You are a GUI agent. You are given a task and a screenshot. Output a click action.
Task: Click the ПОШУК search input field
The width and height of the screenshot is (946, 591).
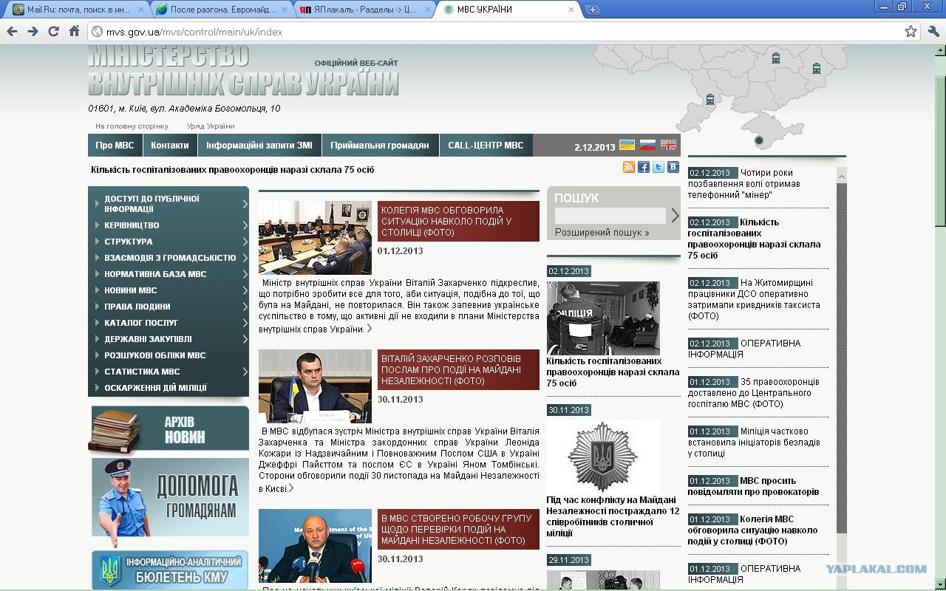[610, 215]
